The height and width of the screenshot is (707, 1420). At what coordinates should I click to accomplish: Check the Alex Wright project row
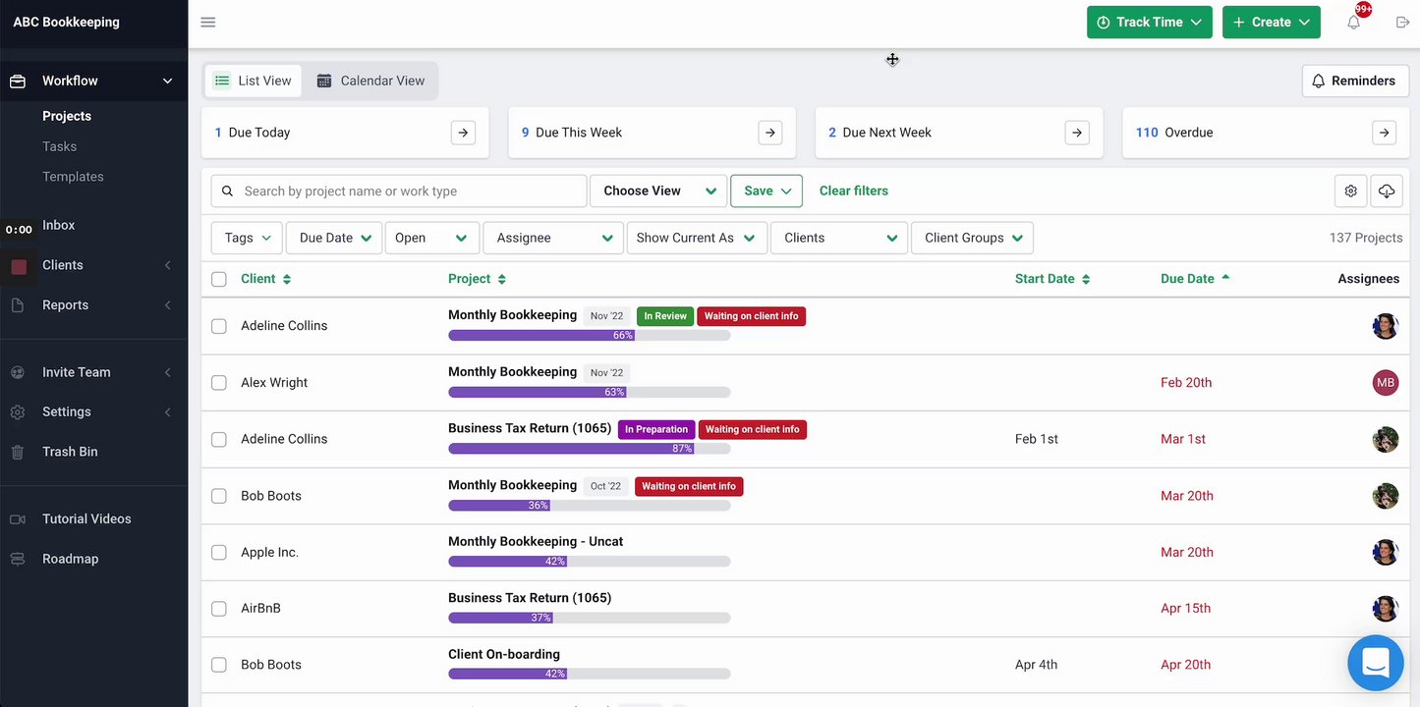(x=219, y=383)
